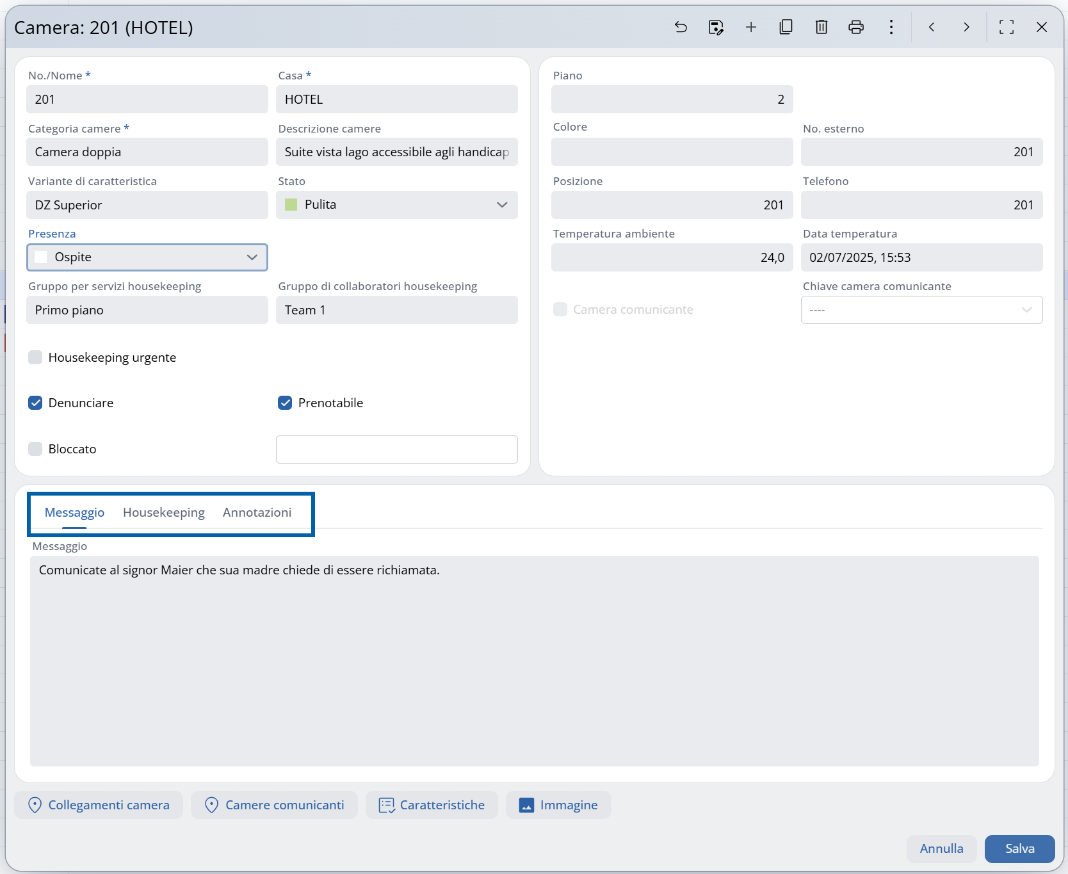Screen dimensions: 1068x874
Task: Open the Annotazioni tab
Action: pyautogui.click(x=257, y=512)
